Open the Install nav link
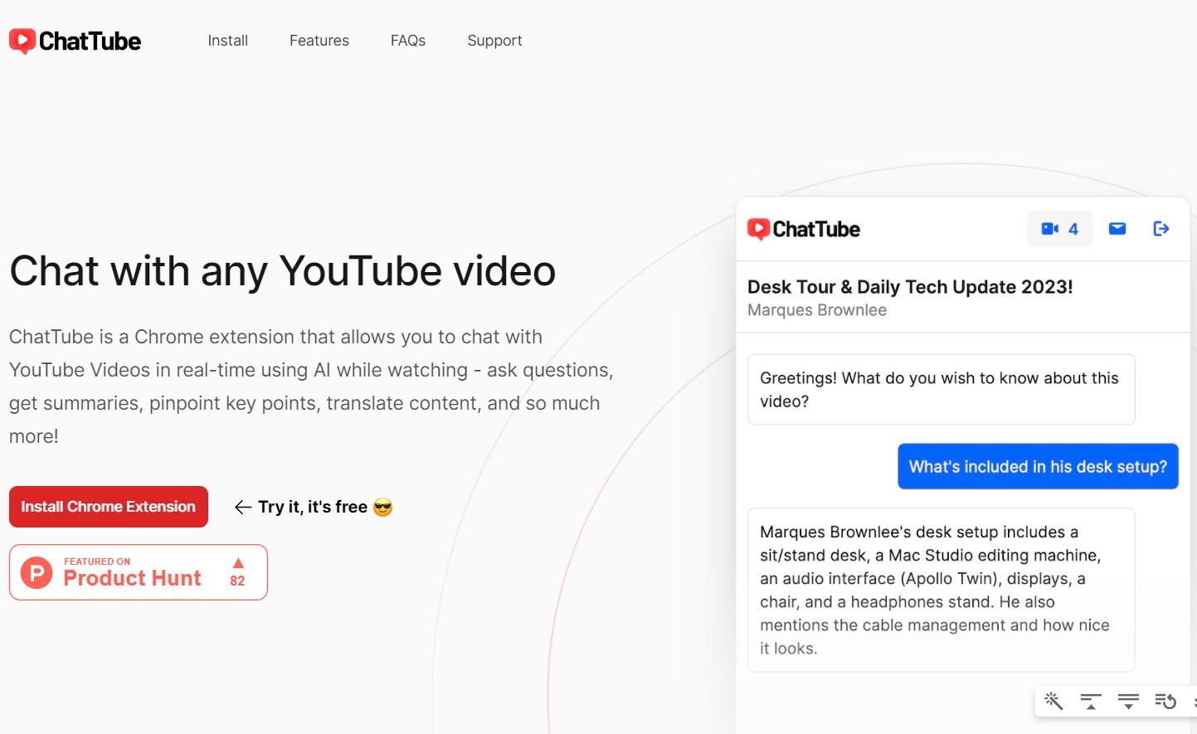 tap(227, 41)
